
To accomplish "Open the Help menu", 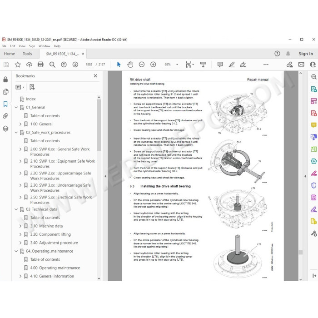I will [x=57, y=46].
